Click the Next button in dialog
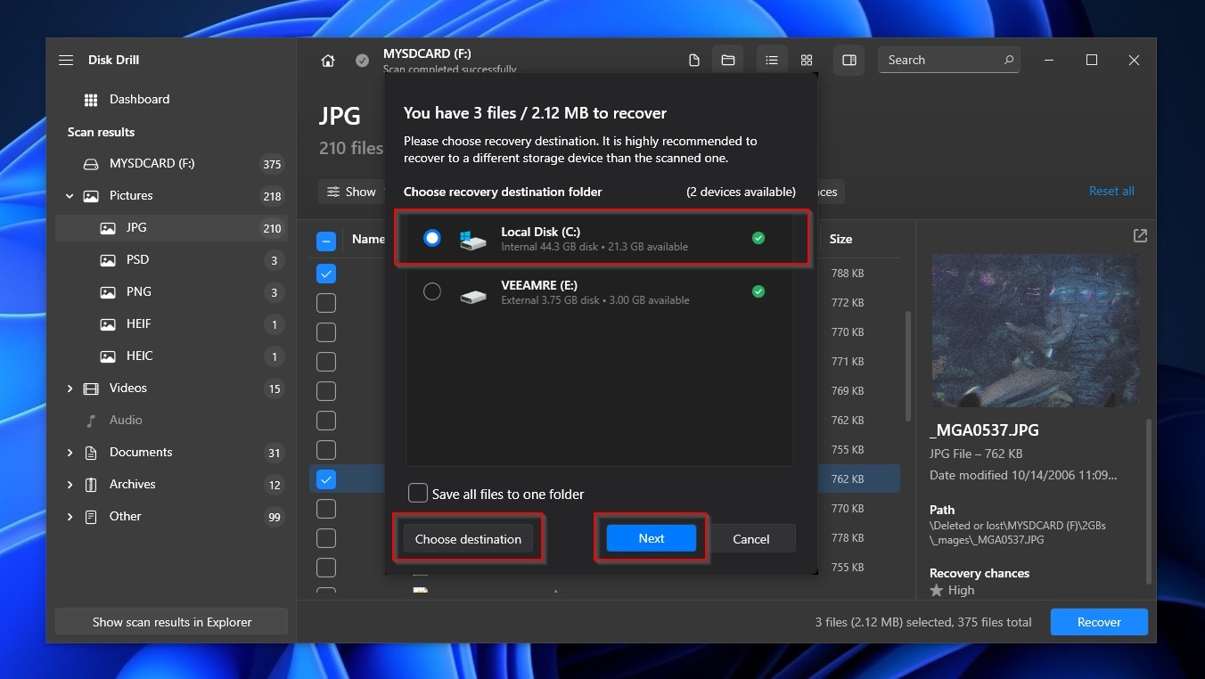Viewport: 1205px width, 679px height. tap(652, 538)
